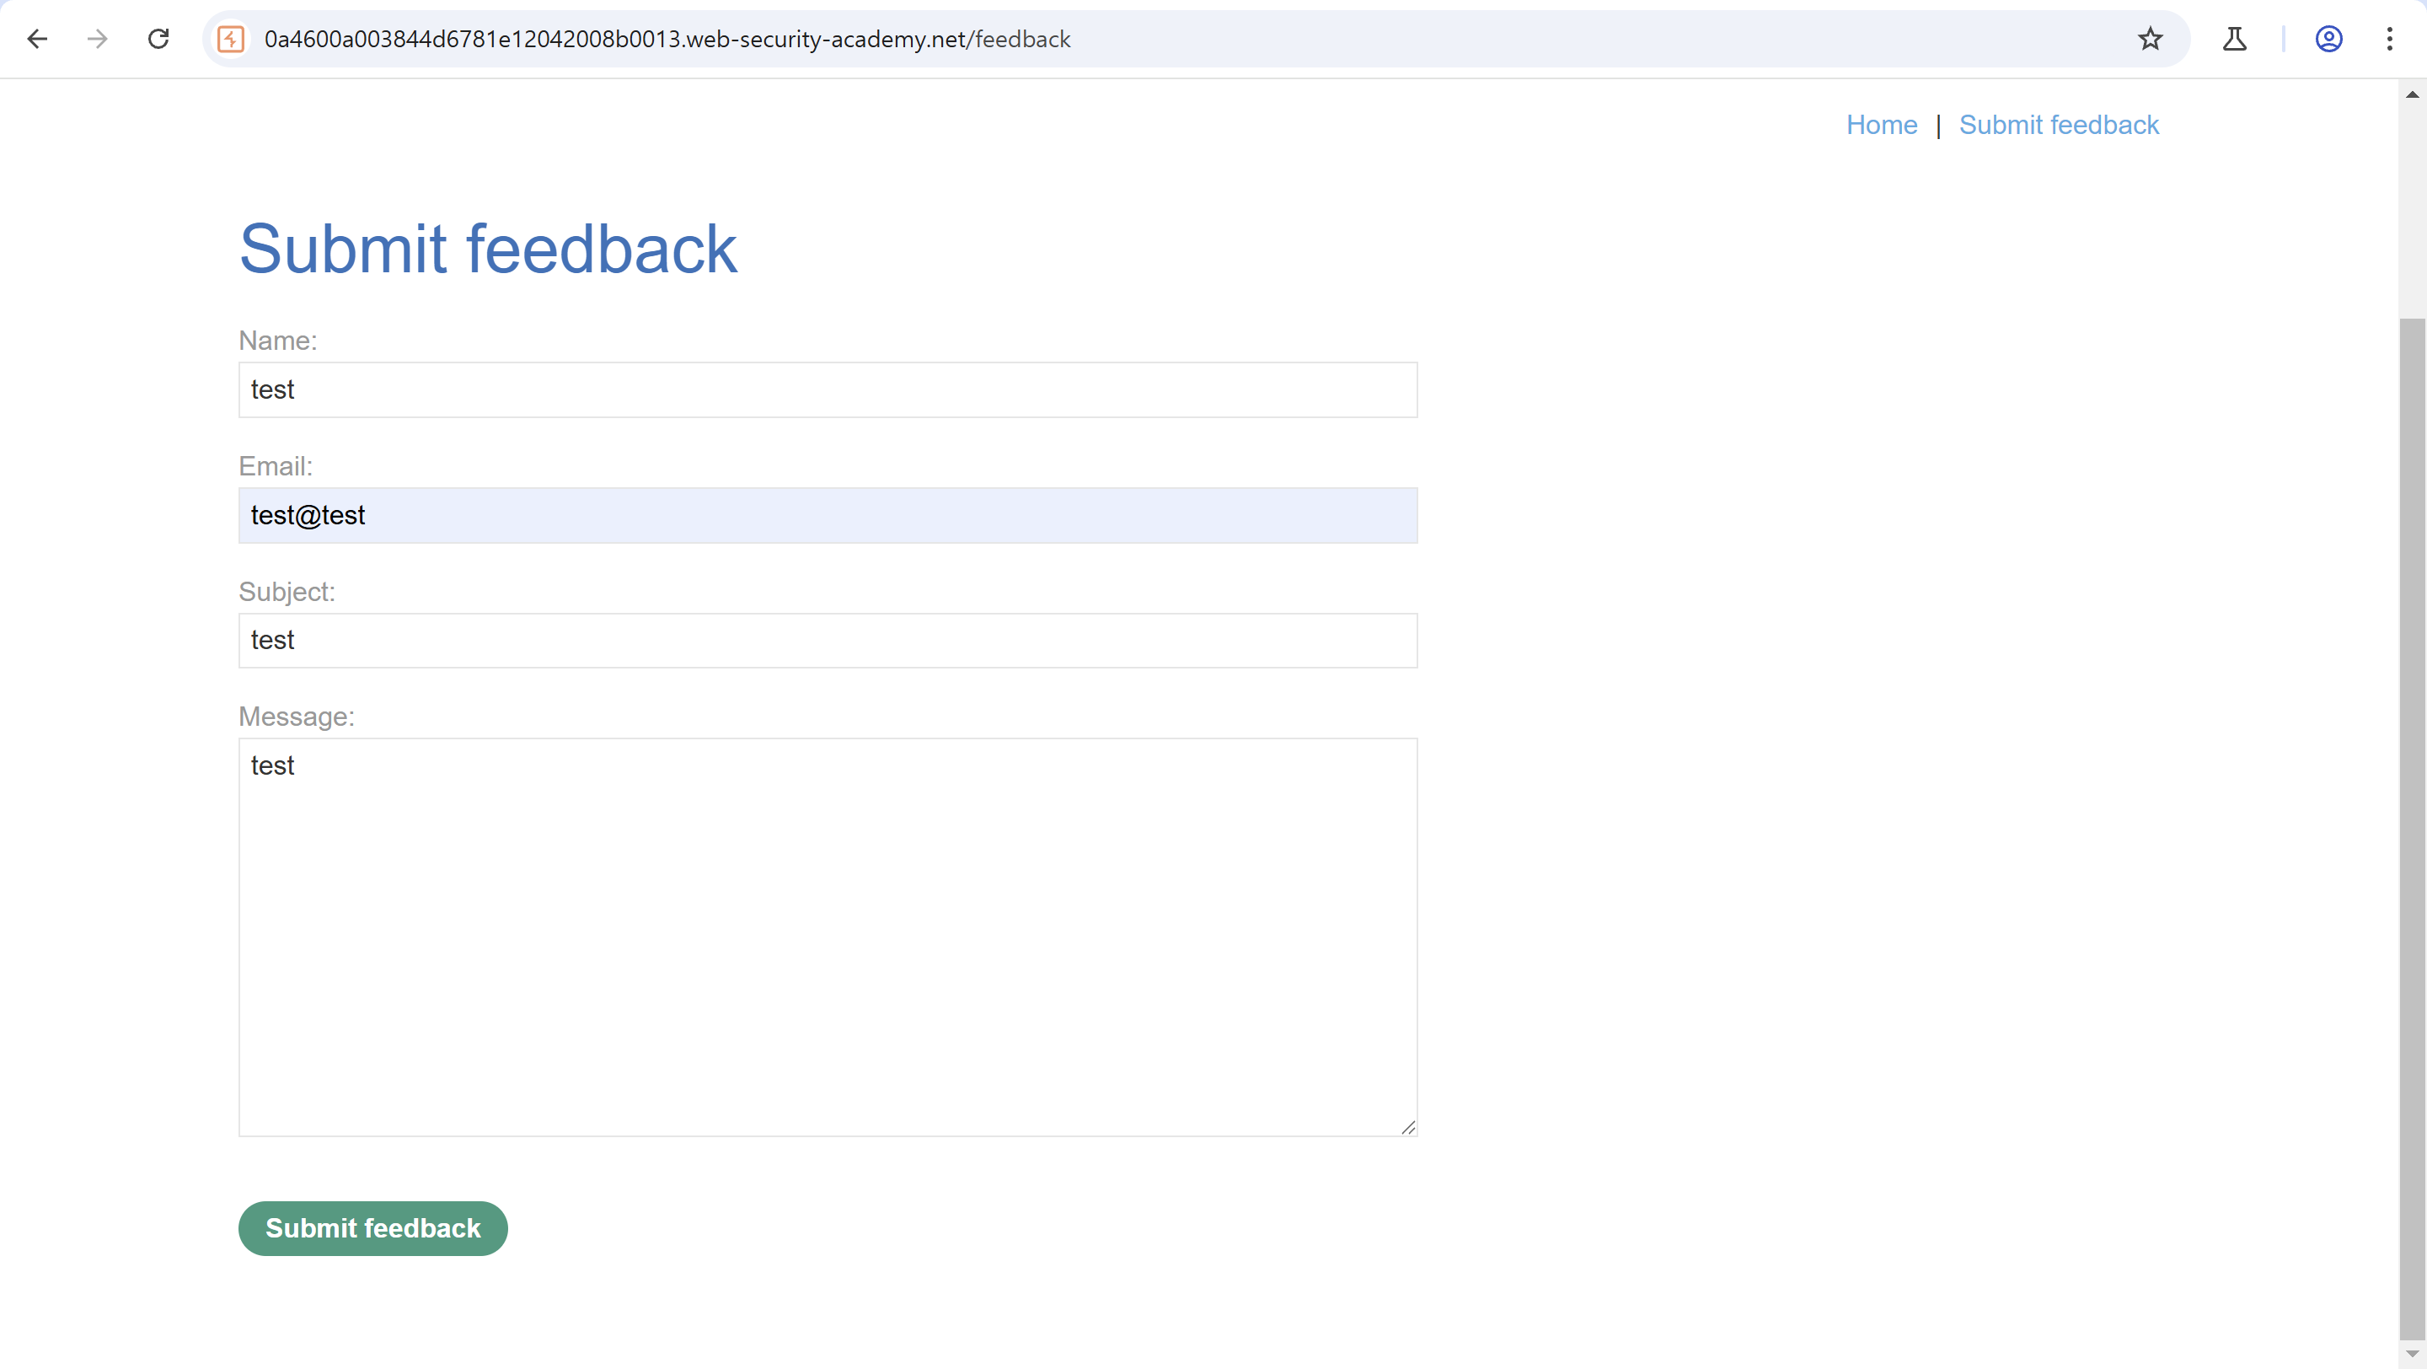The image size is (2427, 1369).
Task: Click the scrollbar up arrow
Action: click(x=2412, y=94)
